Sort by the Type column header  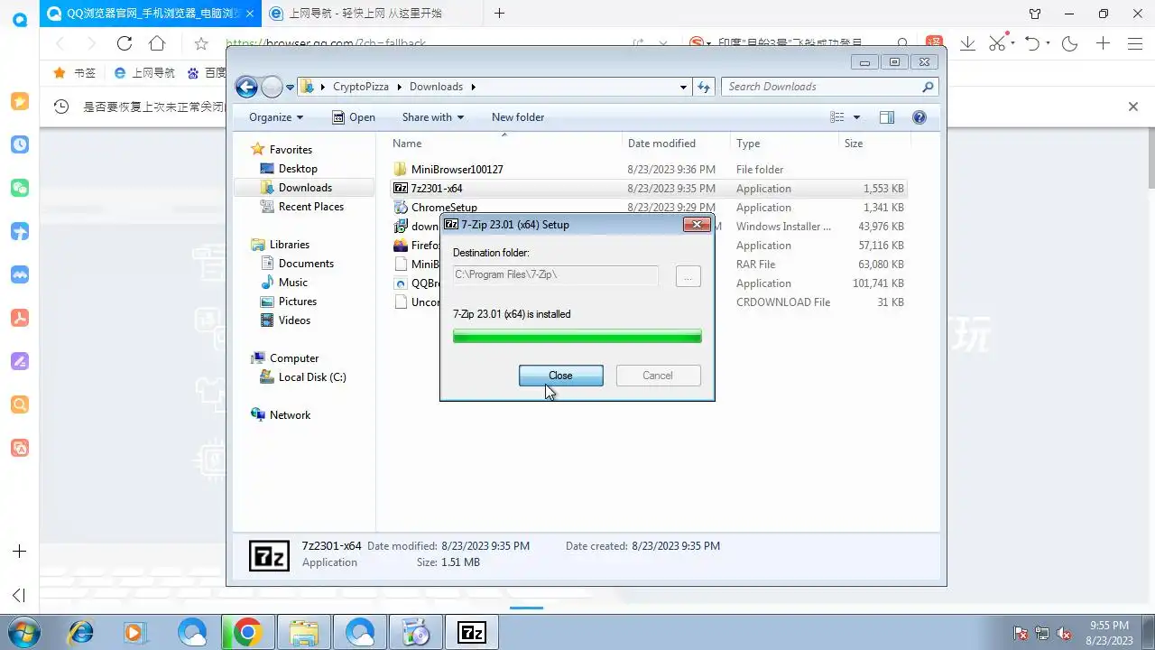(x=784, y=144)
